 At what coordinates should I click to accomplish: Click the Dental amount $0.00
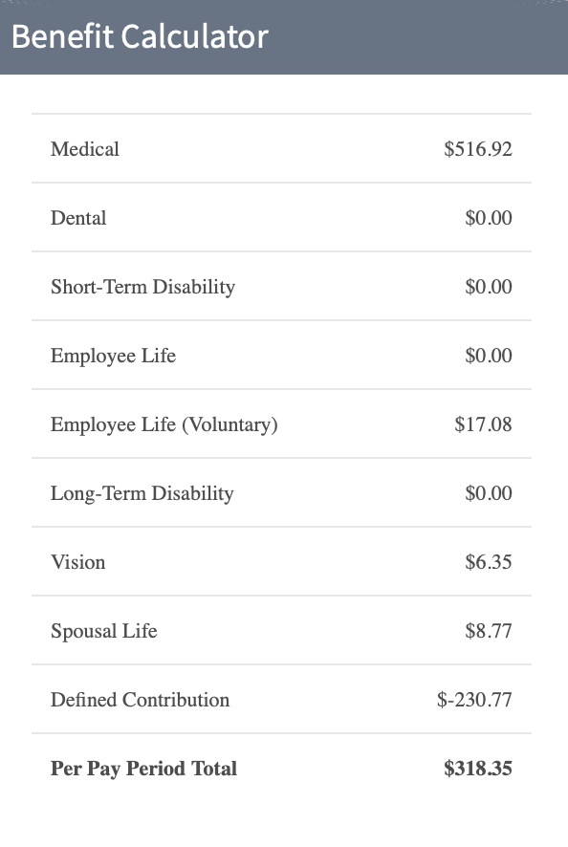coord(488,218)
